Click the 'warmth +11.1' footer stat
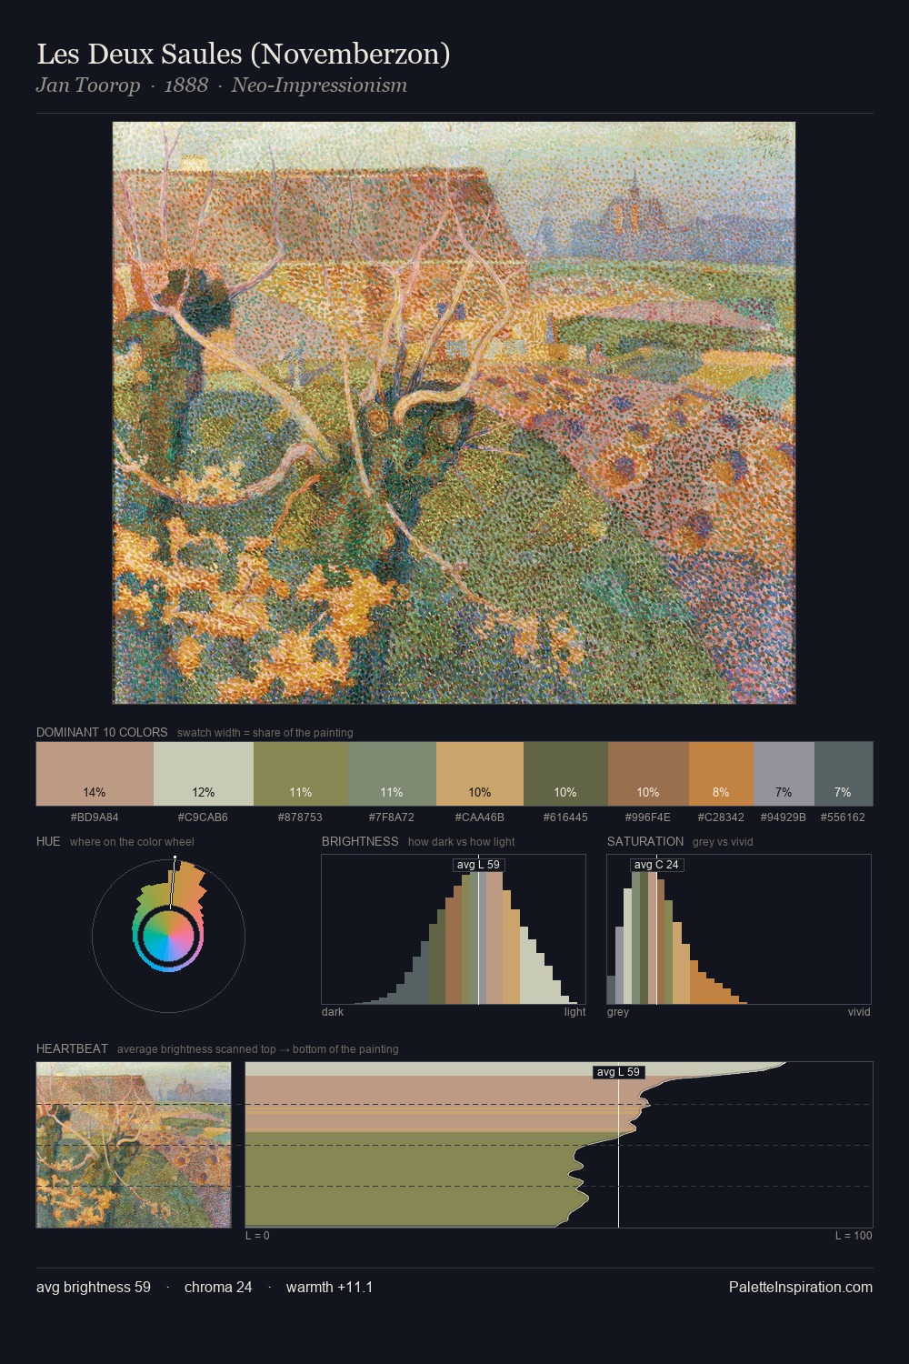Screen dimensions: 909x1364 [x=330, y=1287]
